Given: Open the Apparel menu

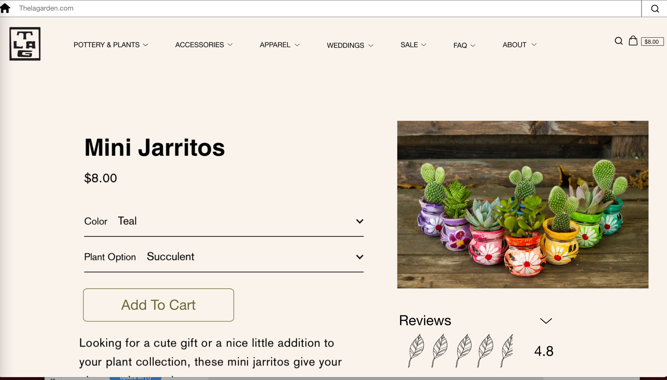Looking at the screenshot, I should coord(280,45).
